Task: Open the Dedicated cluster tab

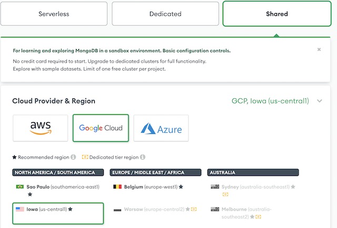Action: point(165,14)
